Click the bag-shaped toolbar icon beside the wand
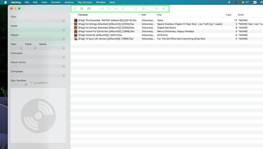Screen dimensions: 263x149 [x=143, y=8]
